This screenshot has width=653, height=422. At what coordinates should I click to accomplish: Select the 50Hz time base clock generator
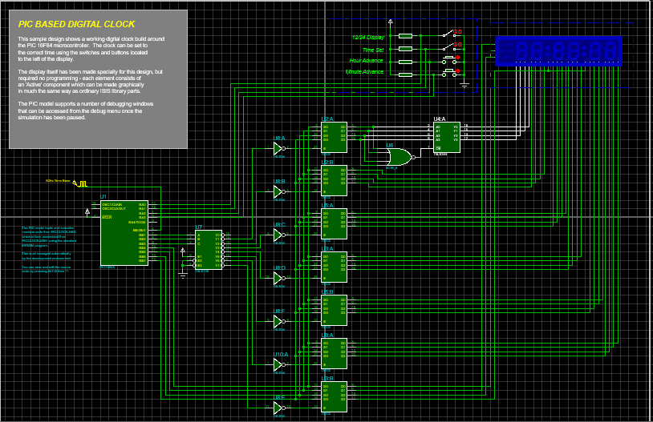pos(81,183)
